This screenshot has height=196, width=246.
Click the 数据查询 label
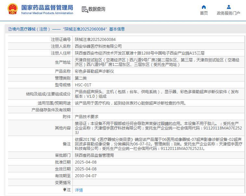tap(97, 9)
